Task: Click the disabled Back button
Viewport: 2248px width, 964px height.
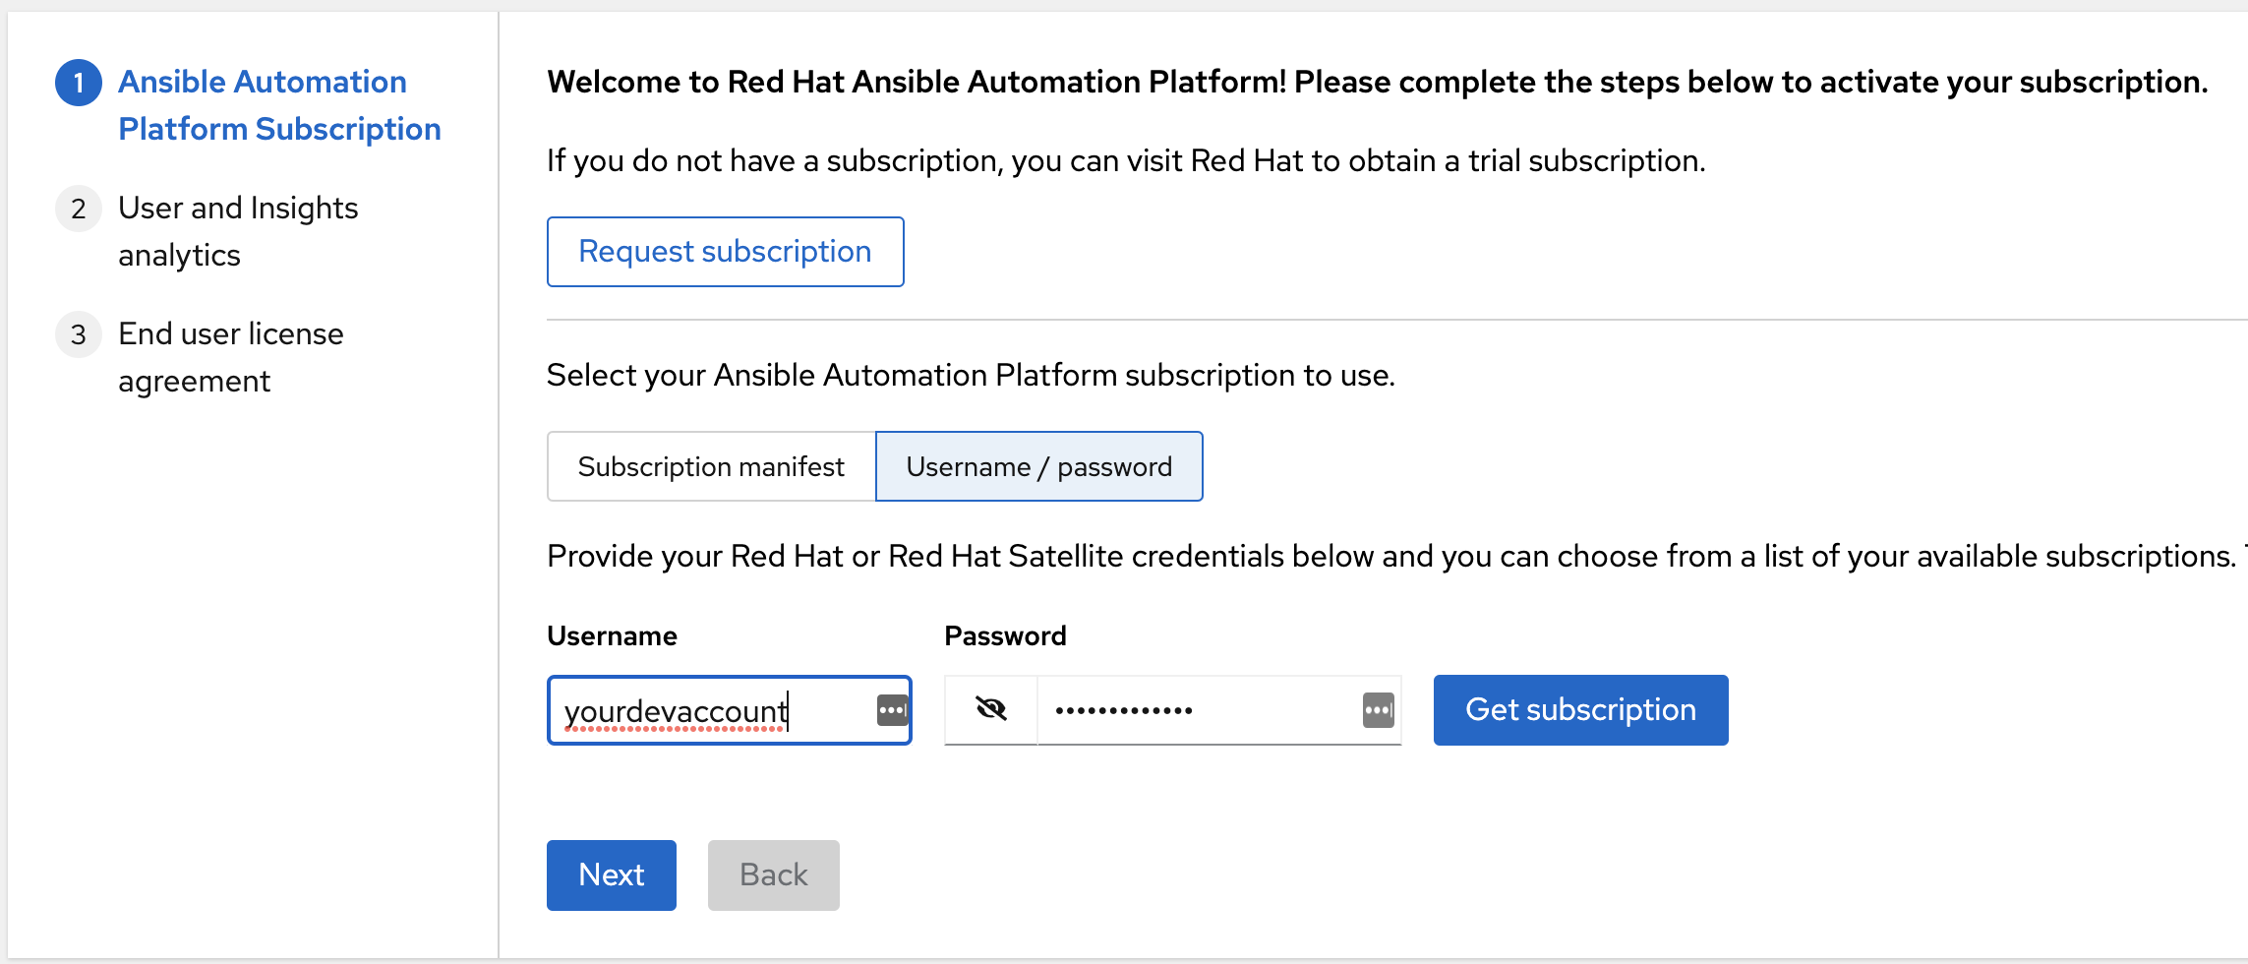Action: 773,874
